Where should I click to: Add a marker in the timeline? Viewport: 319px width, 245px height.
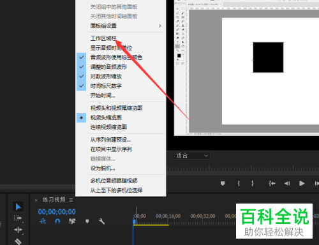coord(87,221)
